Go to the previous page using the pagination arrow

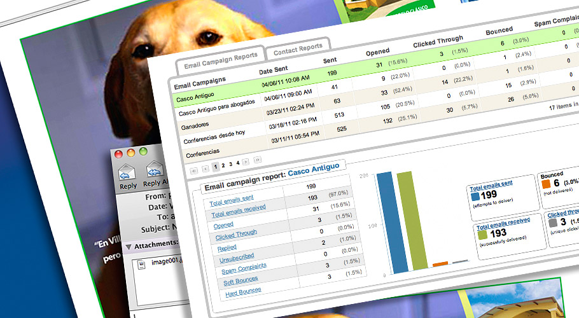point(206,169)
